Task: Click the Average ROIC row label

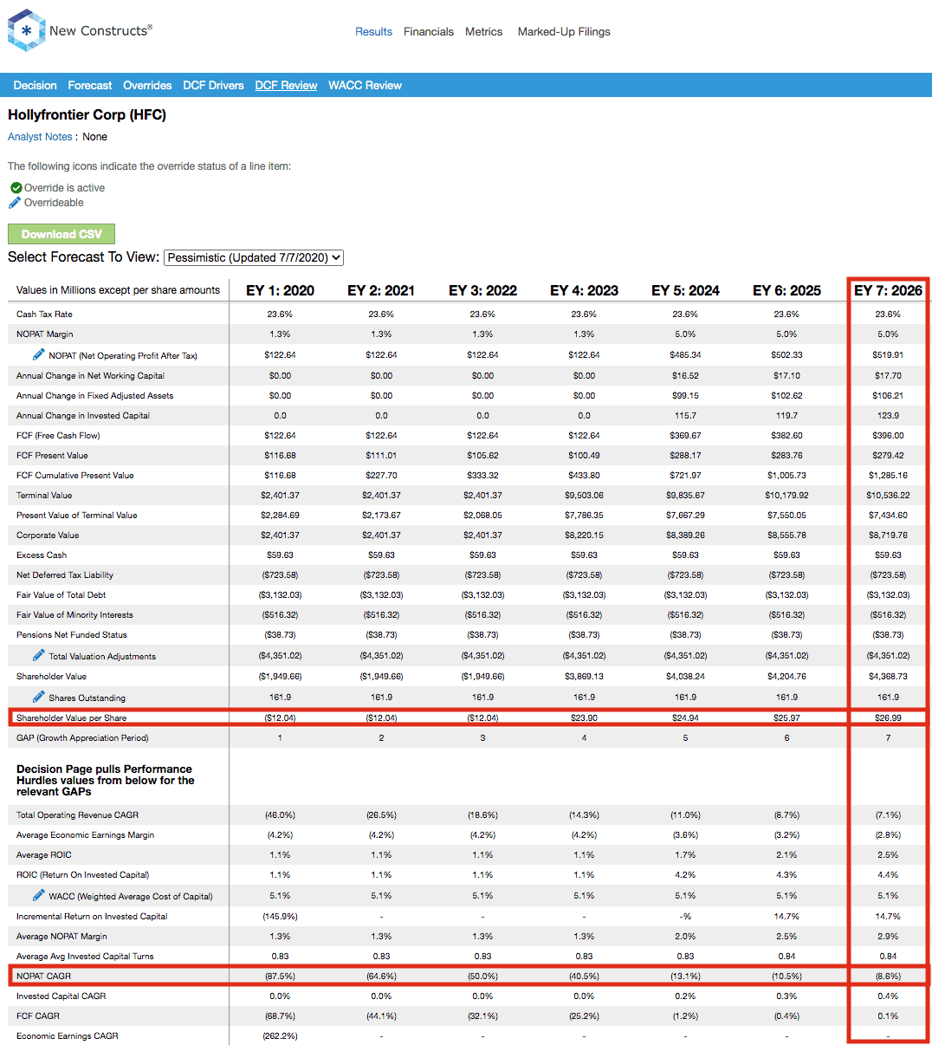Action: [x=44, y=855]
